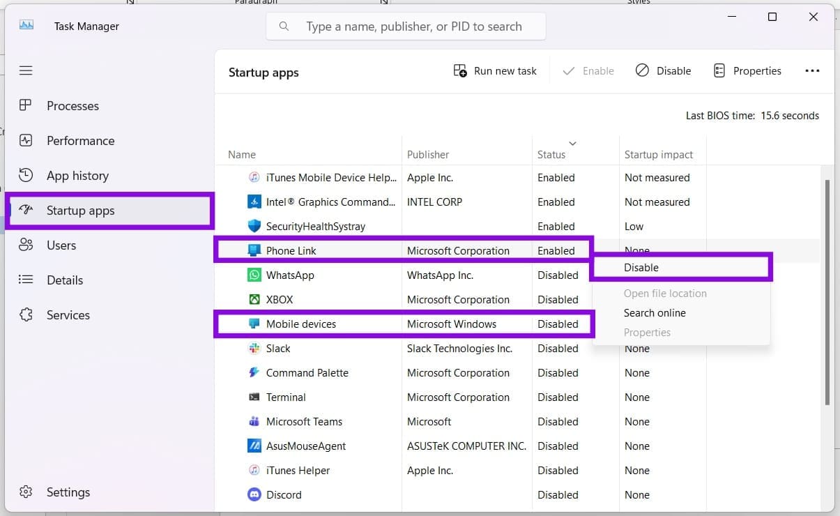This screenshot has width=840, height=516.
Task: Click Not measured for iTunes Mobile Device
Action: [657, 177]
